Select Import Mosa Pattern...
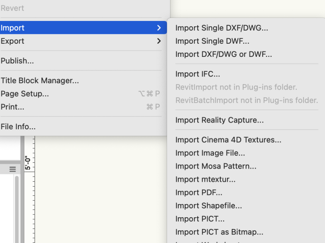This screenshot has height=243, width=325. tap(216, 166)
